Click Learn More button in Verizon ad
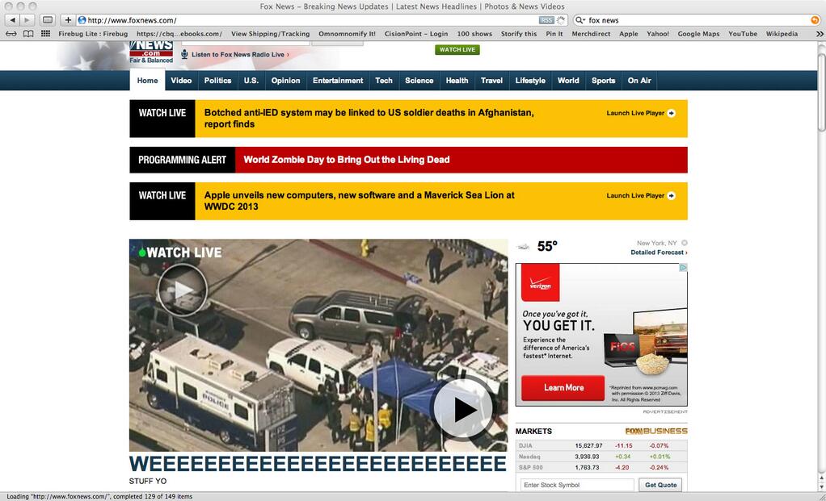This screenshot has height=501, width=826. click(x=563, y=387)
